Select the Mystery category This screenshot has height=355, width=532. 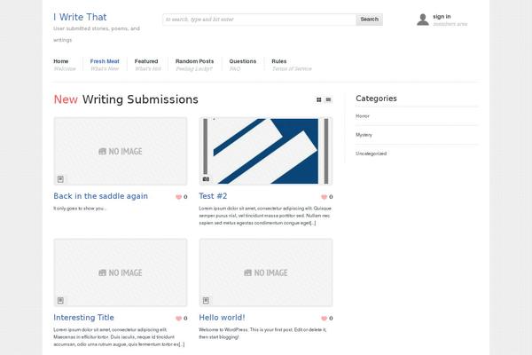tap(364, 135)
